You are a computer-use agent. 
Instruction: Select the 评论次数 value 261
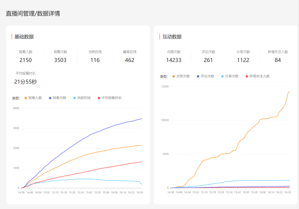[208, 60]
